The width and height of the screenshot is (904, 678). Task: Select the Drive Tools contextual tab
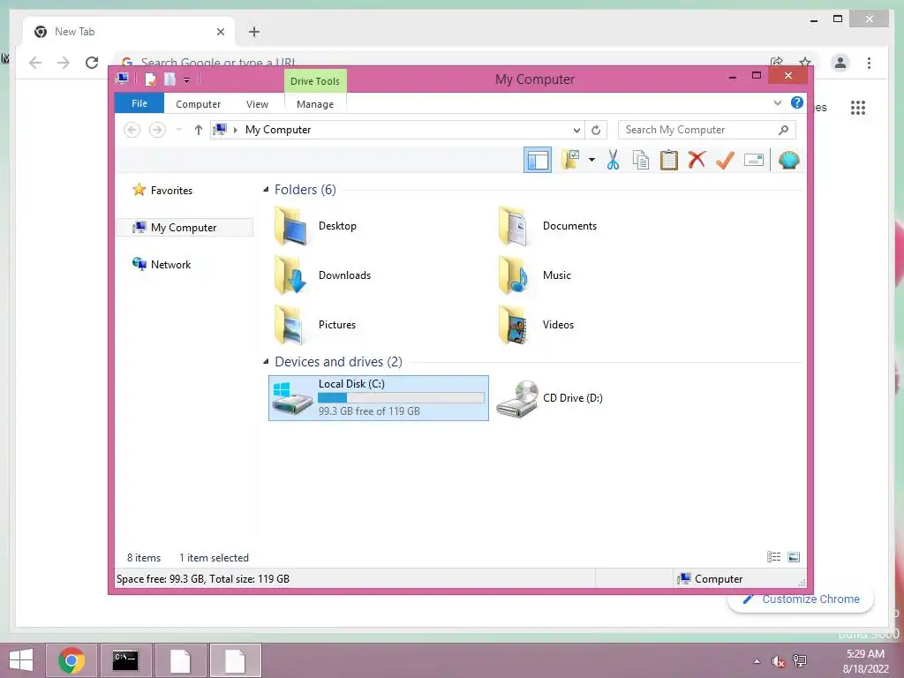[x=315, y=80]
